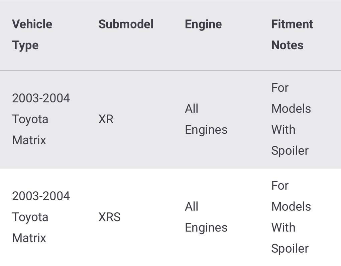341x266 pixels.
Task: Select the word Spoiler in the XRS row
Action: coord(290,248)
